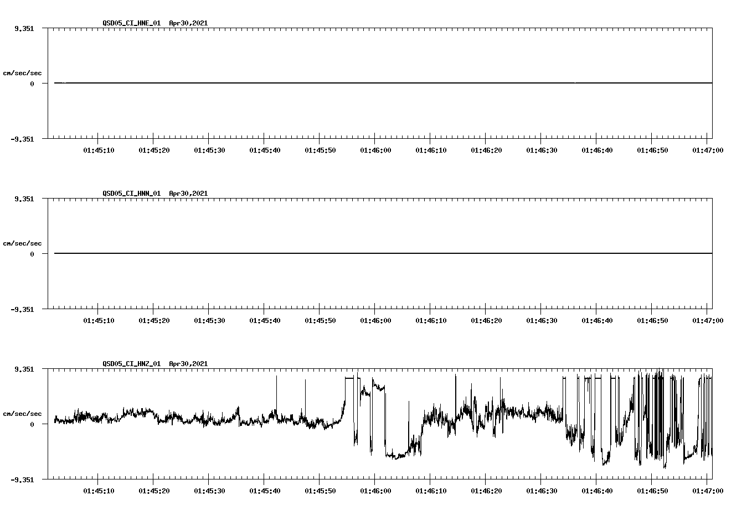Image resolution: width=752 pixels, height=511 pixels.
Task: Select the -9.351 amplitude value on the middle plot
Action: tap(23, 310)
